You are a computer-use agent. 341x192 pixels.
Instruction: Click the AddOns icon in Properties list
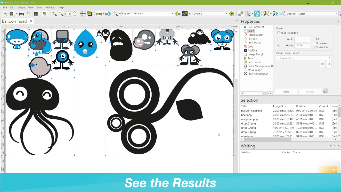click(x=245, y=50)
